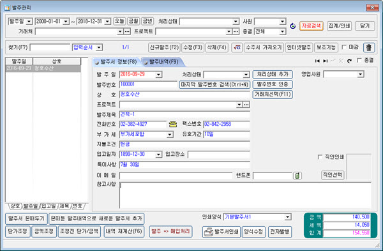Click the 인터넷발주 button
This screenshot has width=383, height=251.
(299, 47)
